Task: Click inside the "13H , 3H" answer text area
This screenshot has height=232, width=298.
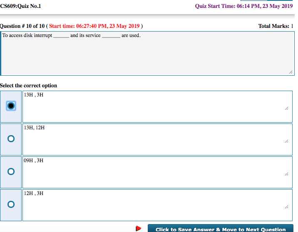Action: pyautogui.click(x=154, y=106)
